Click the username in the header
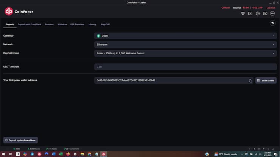Screen dimensions: 280x157 [x=226, y=8]
